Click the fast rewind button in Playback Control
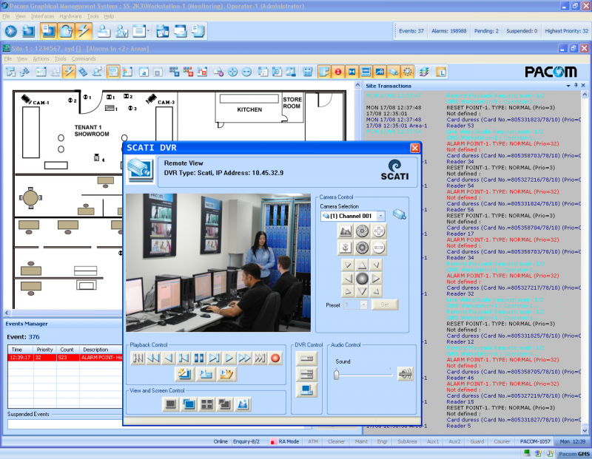This screenshot has height=459, width=592. point(153,358)
